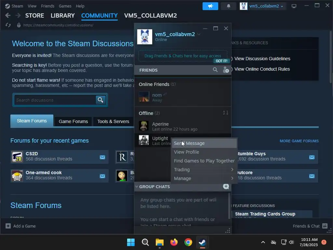Viewport: 333px width, 250px height.
Task: Go forward with the forward arrow
Action: [18, 15]
